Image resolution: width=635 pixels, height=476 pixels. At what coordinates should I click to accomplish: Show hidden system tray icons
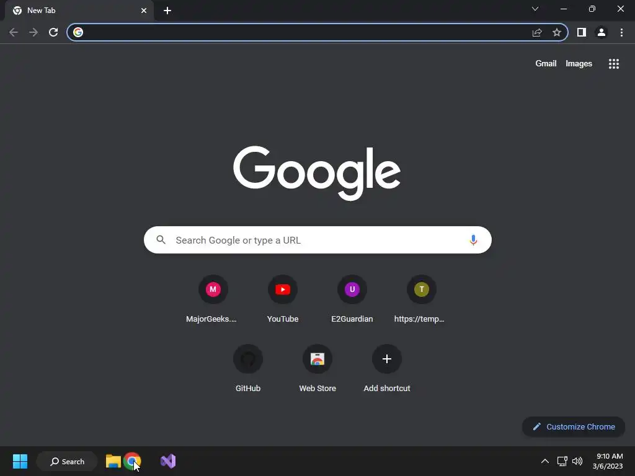point(545,461)
